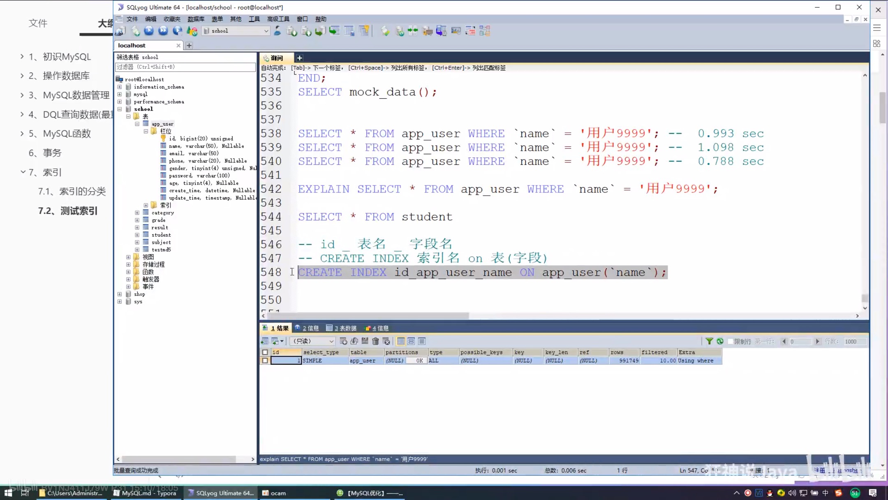This screenshot has width=888, height=500.
Task: Switch to grid view icon in results
Action: (x=400, y=341)
